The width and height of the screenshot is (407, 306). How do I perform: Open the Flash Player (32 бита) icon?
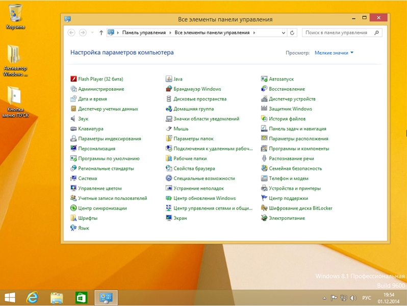pyautogui.click(x=73, y=79)
